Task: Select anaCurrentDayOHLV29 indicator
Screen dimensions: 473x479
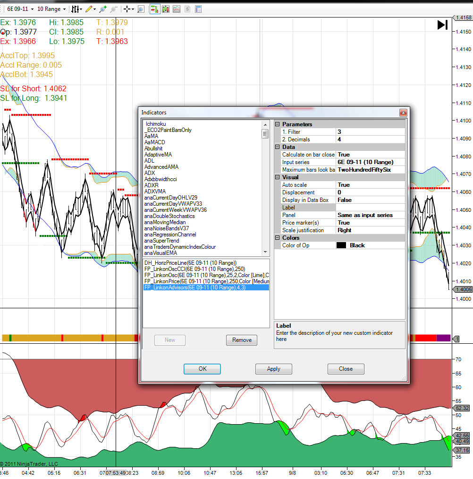Action: [x=171, y=198]
